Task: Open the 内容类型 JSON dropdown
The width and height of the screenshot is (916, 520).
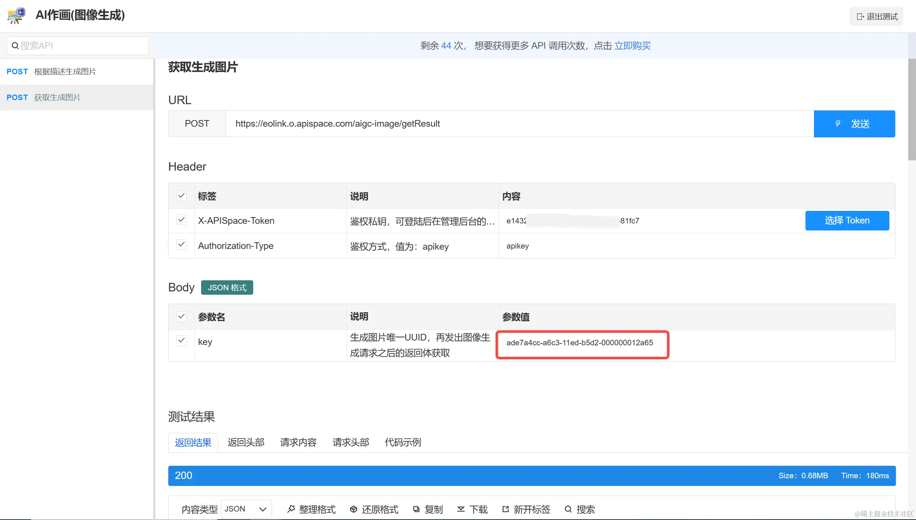Action: [x=246, y=509]
